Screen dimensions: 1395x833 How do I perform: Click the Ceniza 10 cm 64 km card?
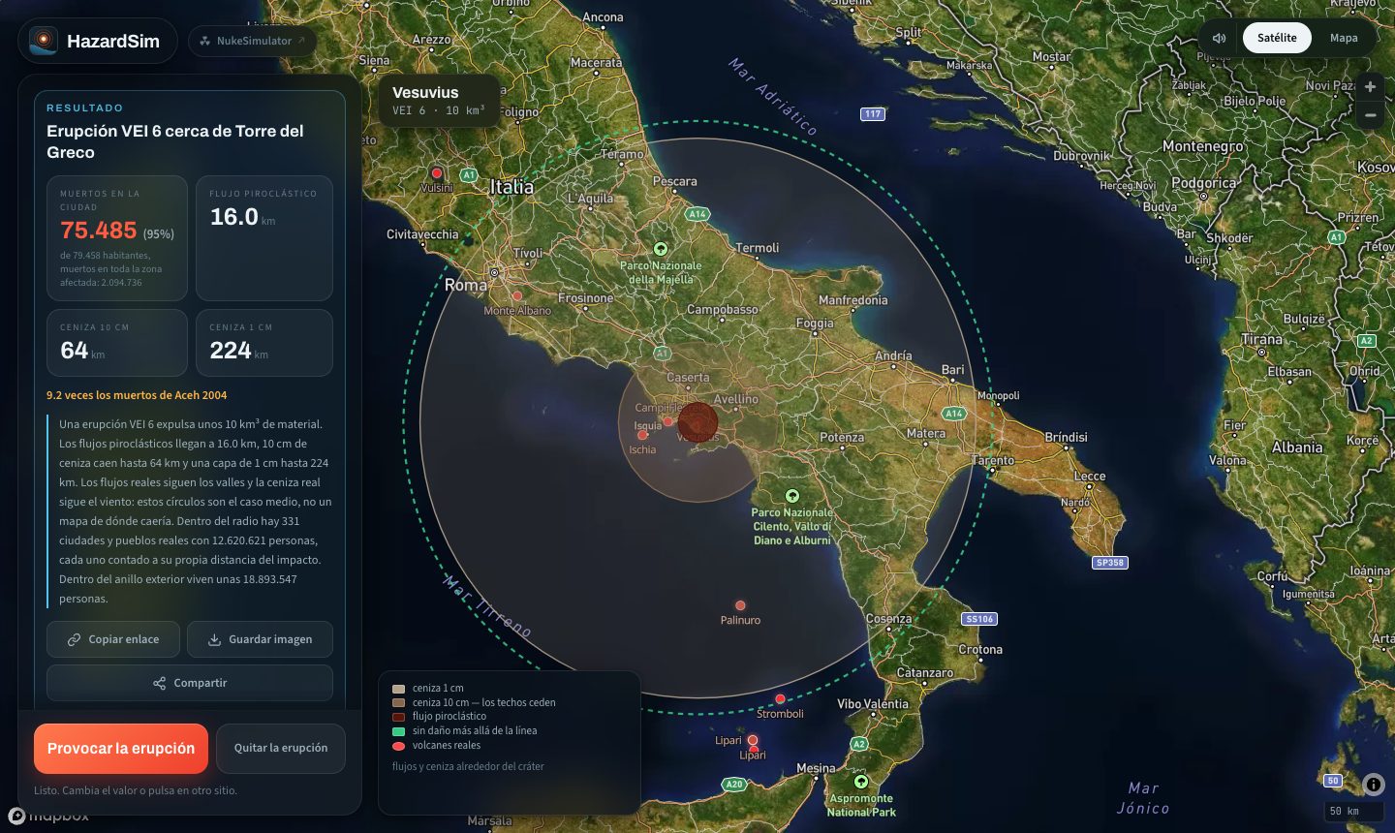coord(117,343)
